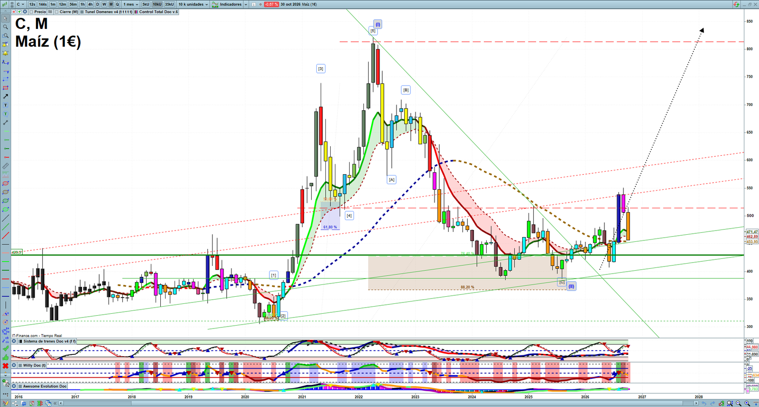Zoom out using bottom-right magnifier minus
Image resolution: width=759 pixels, height=407 pixels.
(x=739, y=404)
